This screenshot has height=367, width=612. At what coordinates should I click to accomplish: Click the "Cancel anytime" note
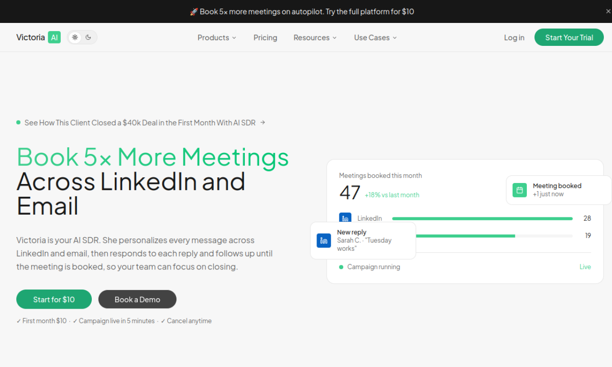click(x=186, y=321)
